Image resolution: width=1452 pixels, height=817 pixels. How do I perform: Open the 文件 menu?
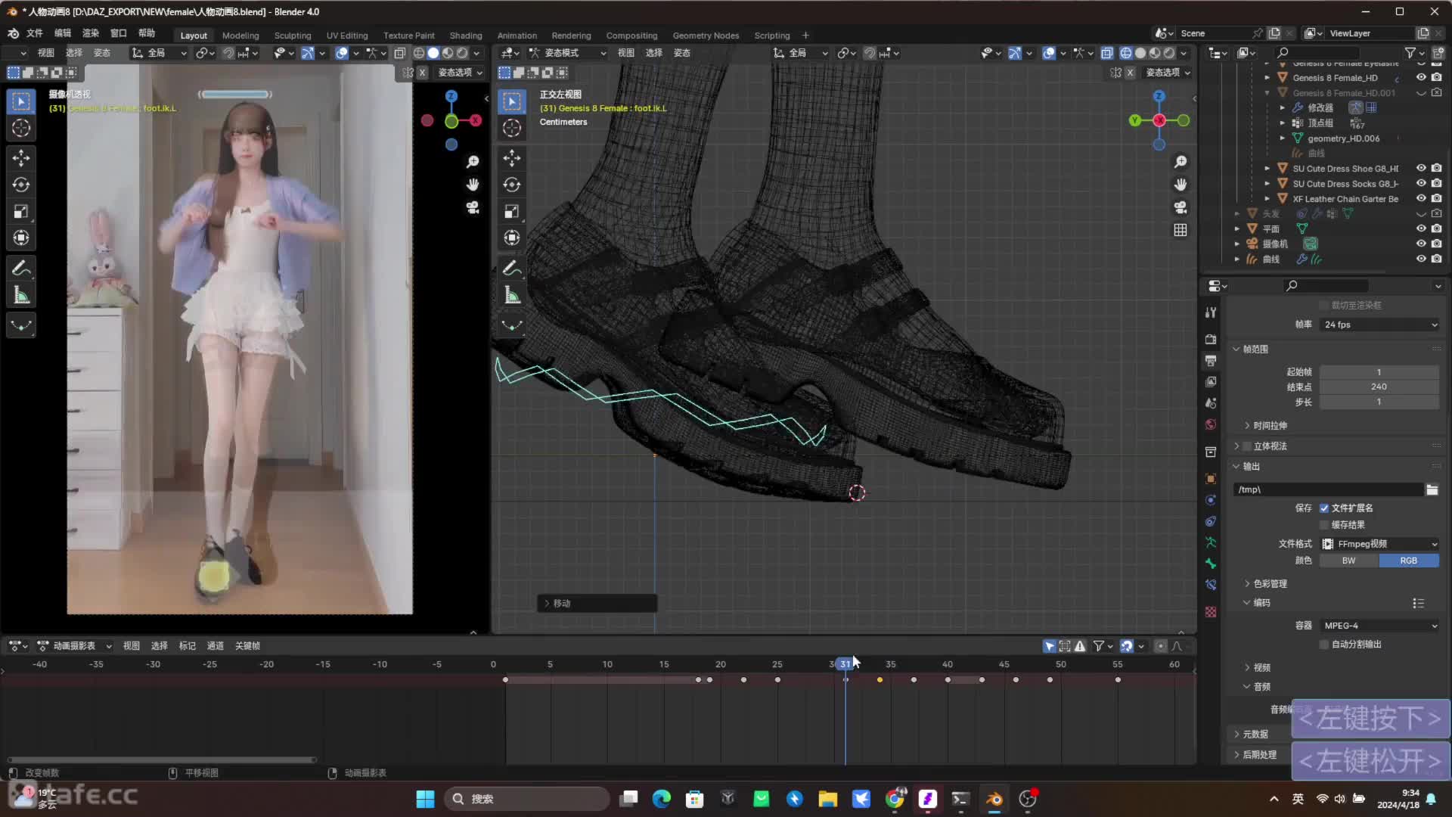click(x=35, y=33)
